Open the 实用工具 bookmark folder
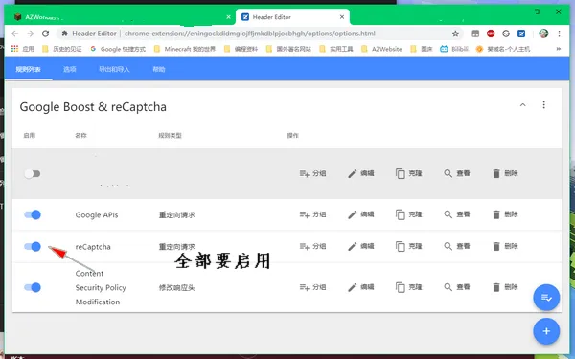575x359 pixels. click(x=336, y=49)
